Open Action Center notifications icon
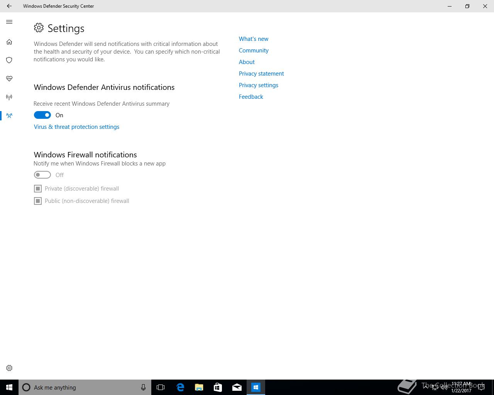The image size is (494, 395). [481, 387]
